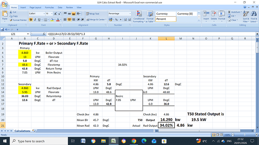259x145 pixels.
Task: Toggle Bold formatting button
Action: point(31,20)
